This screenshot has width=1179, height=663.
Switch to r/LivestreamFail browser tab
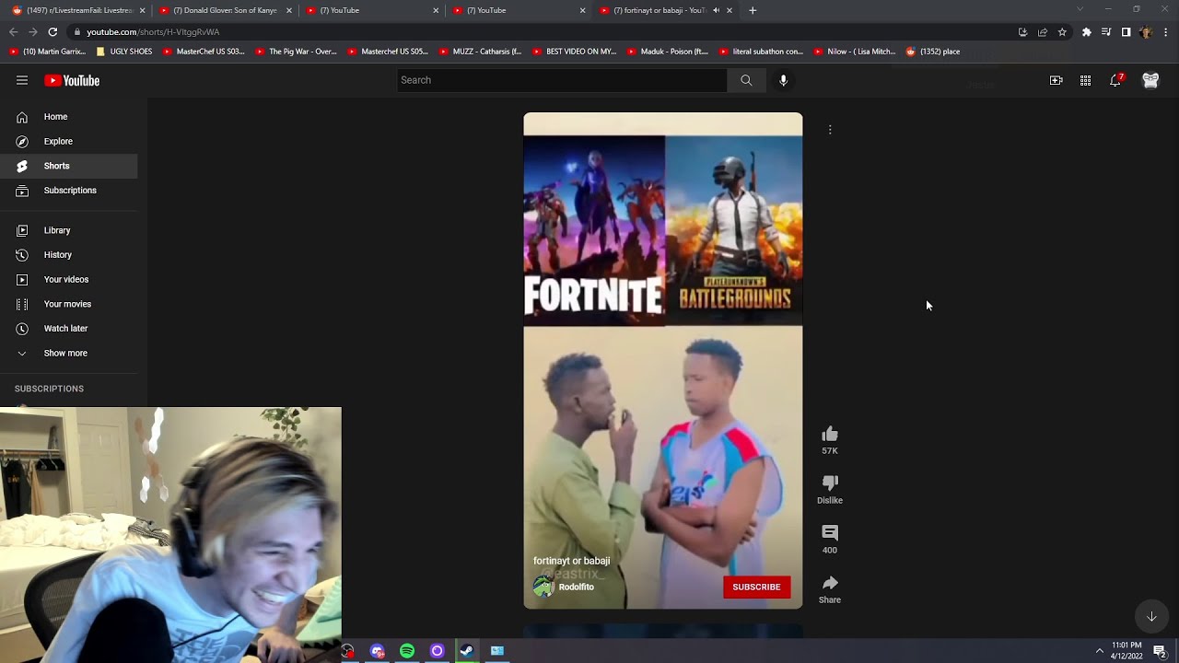78,10
